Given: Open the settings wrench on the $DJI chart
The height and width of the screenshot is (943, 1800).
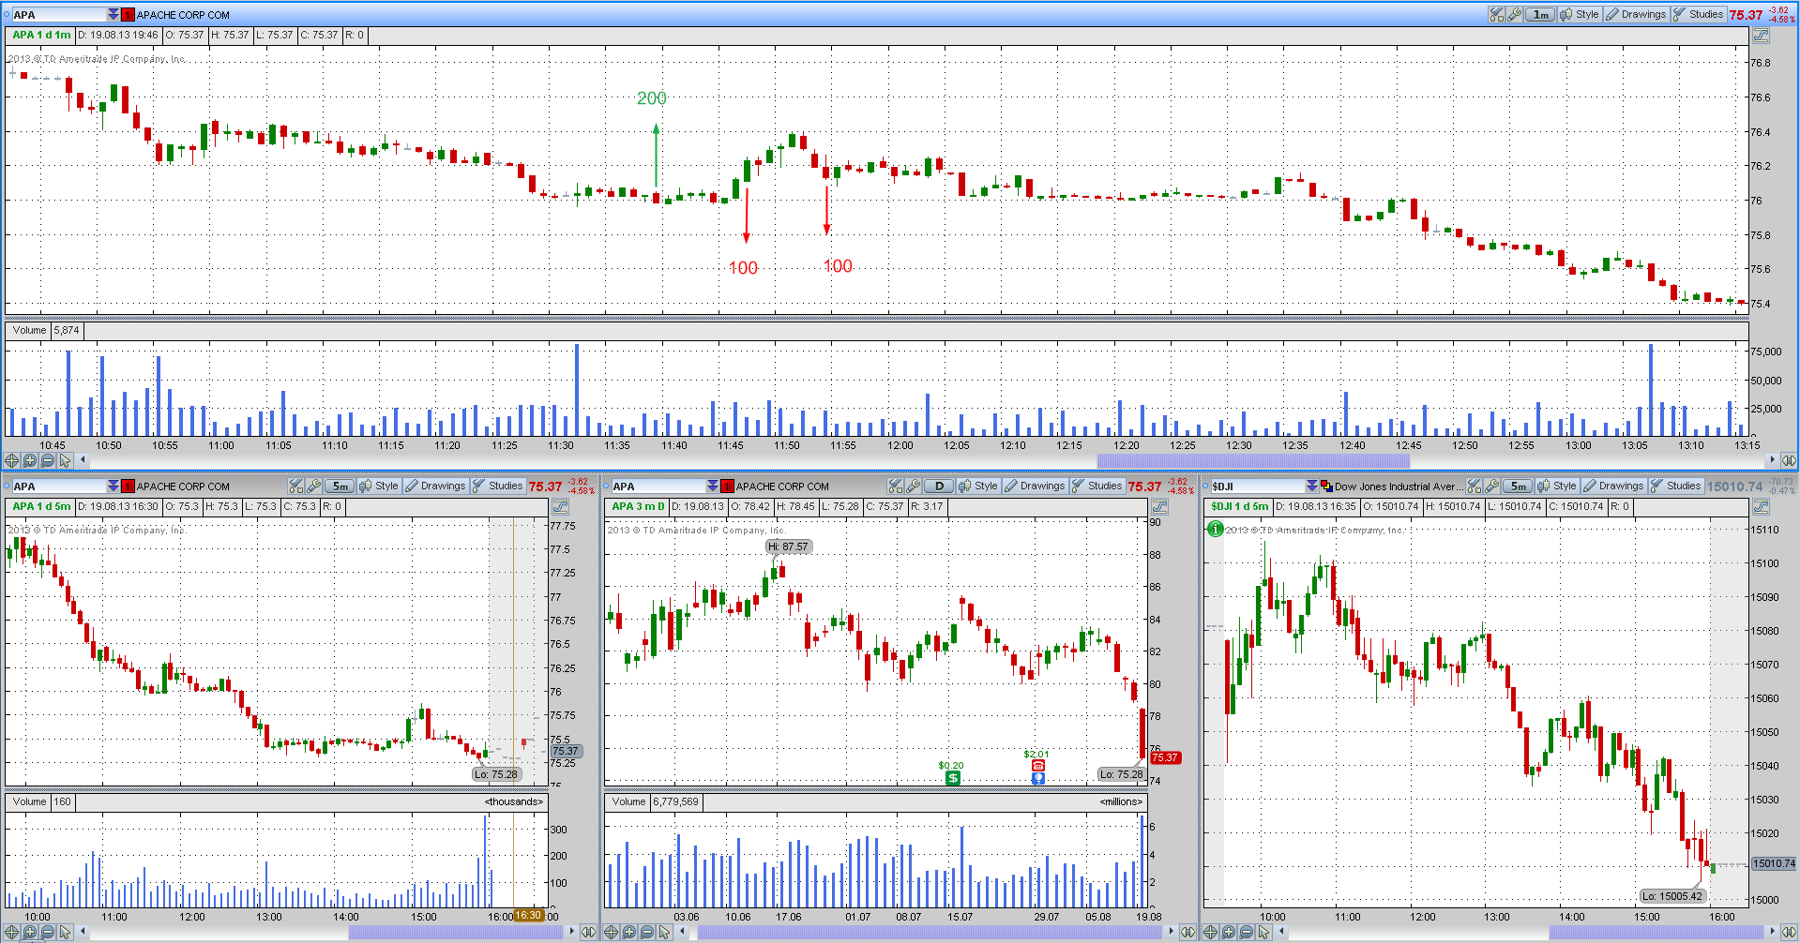Looking at the screenshot, I should click(x=1492, y=486).
